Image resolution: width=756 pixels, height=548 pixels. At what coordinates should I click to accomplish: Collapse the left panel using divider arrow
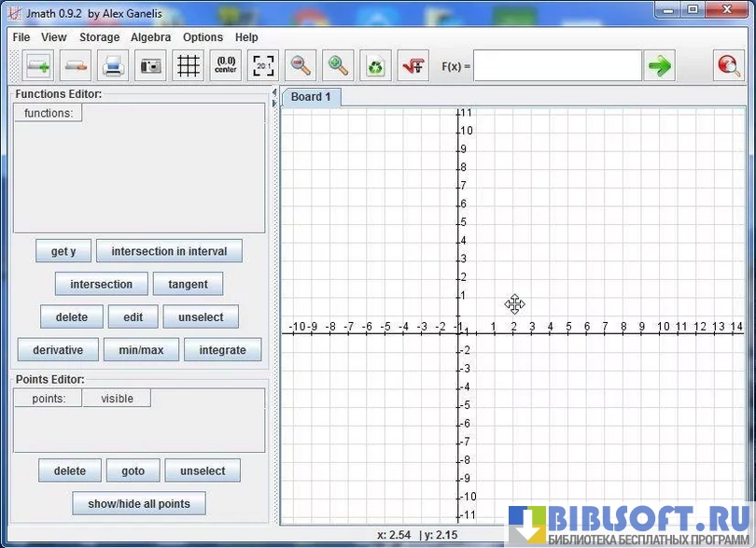point(273,93)
